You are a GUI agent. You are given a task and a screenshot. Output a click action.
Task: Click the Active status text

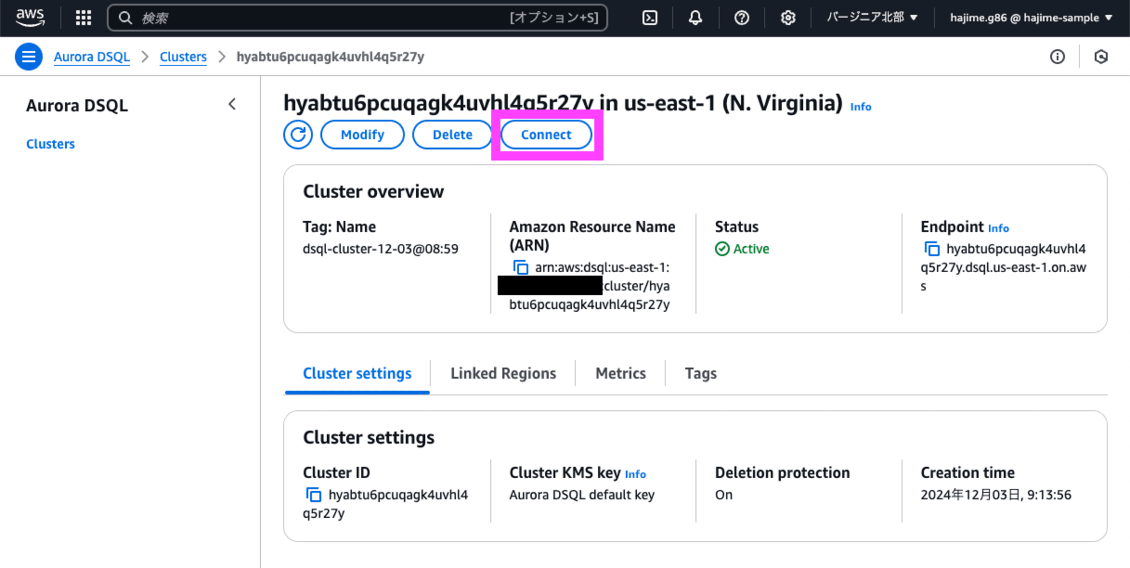[751, 248]
